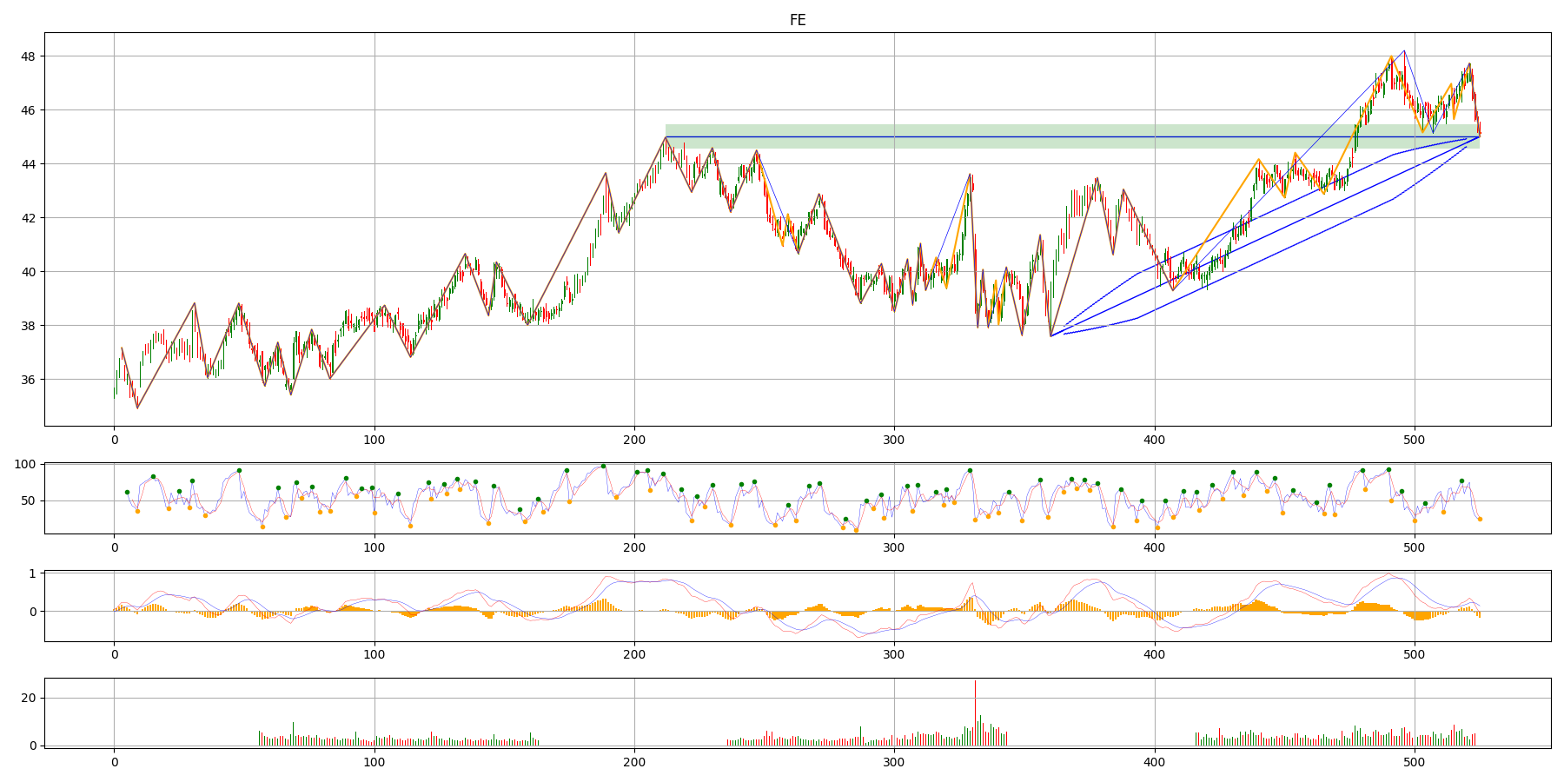
Task: Click the FE chart title
Action: click(797, 20)
